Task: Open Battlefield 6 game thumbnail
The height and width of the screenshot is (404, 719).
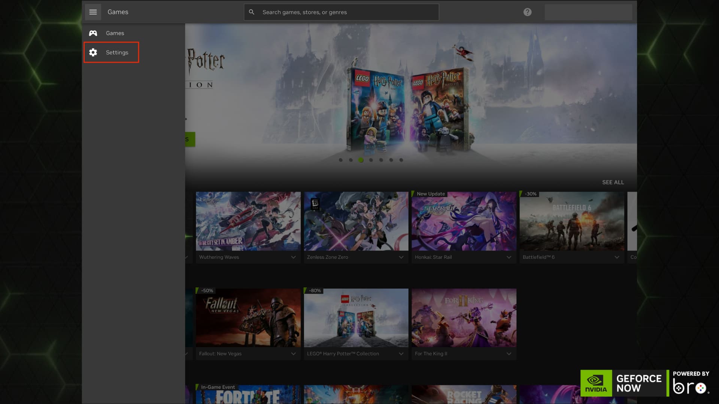Action: (x=572, y=221)
